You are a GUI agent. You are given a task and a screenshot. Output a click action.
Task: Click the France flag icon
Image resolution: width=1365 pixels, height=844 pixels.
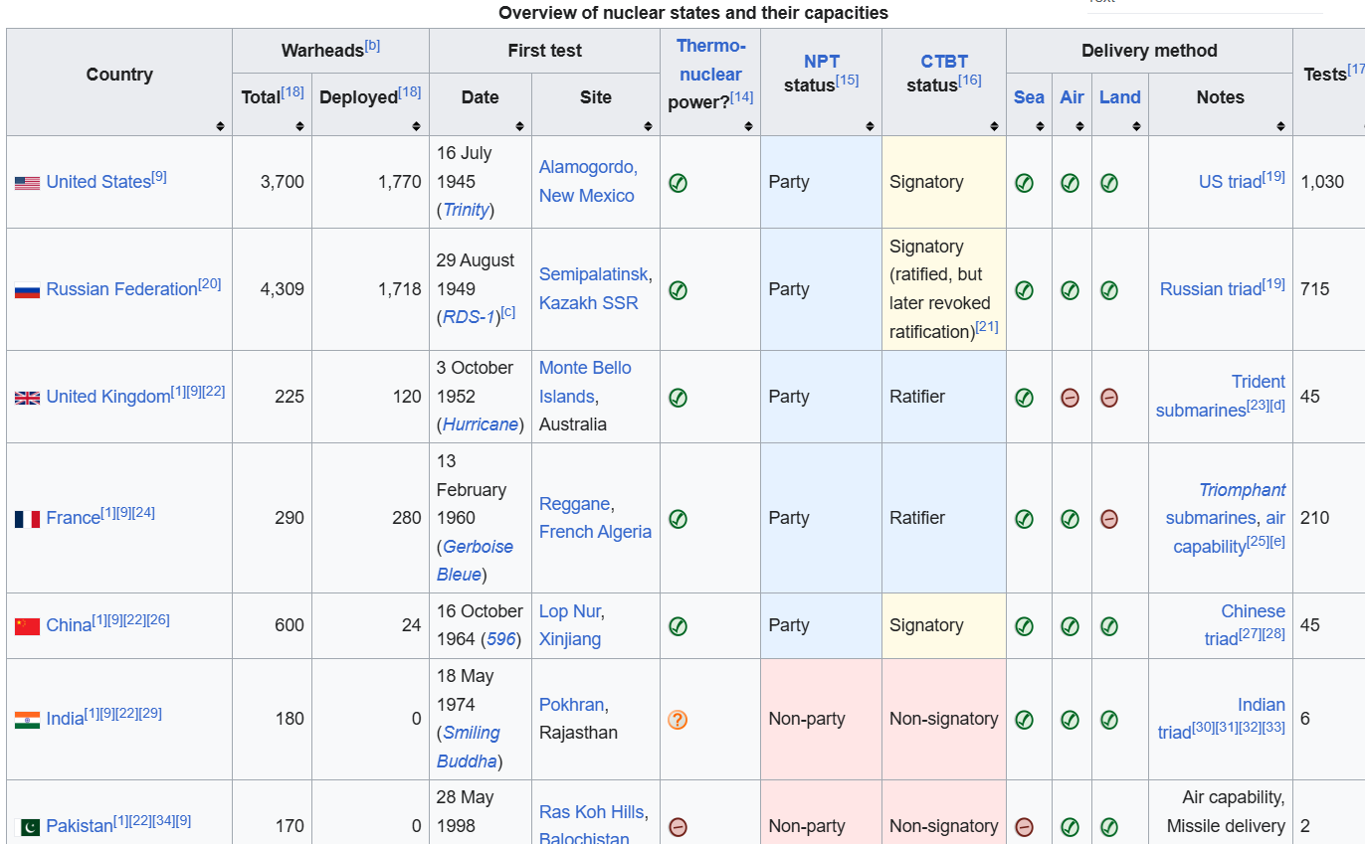tap(27, 519)
